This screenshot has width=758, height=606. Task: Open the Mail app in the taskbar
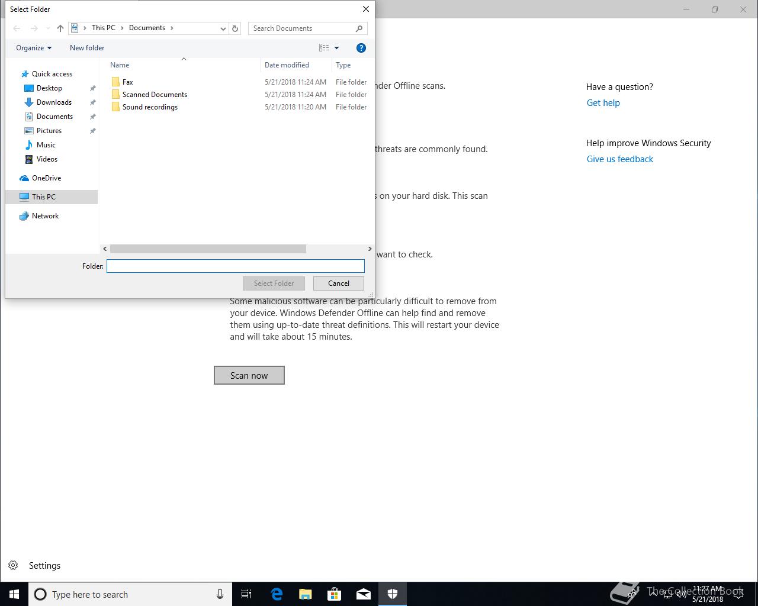point(364,594)
